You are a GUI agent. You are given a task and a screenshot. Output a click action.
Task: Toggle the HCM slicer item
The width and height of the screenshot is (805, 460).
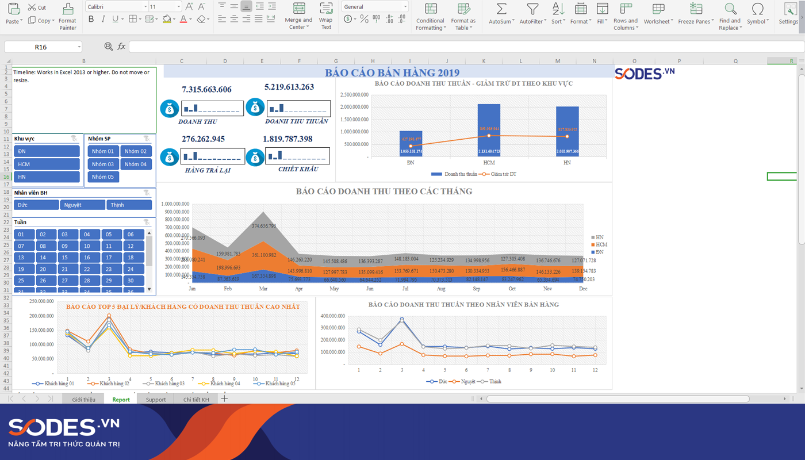[47, 164]
